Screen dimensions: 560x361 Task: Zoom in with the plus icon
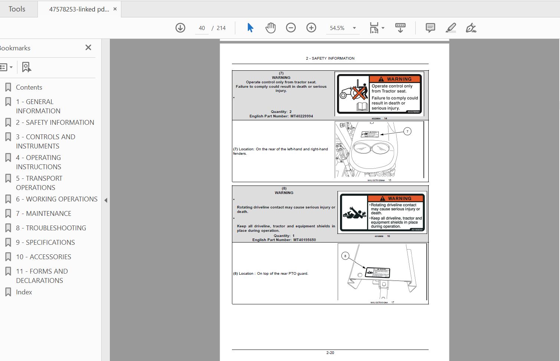tap(311, 28)
